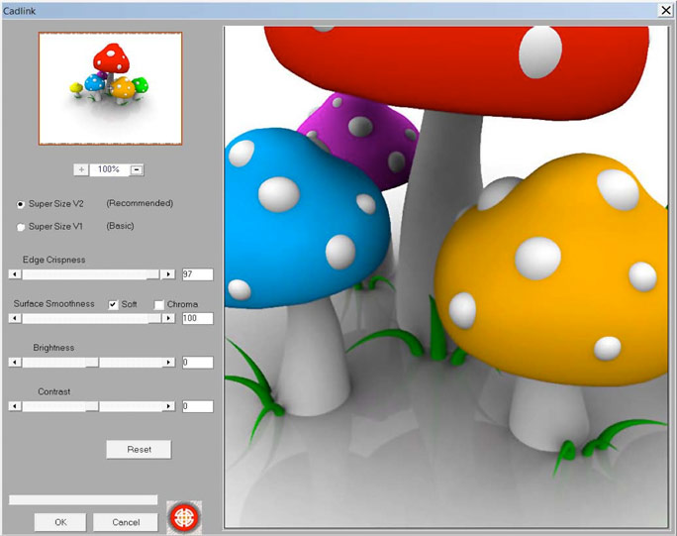The image size is (677, 536).
Task: Click the "Brightness" label
Action: tap(53, 348)
